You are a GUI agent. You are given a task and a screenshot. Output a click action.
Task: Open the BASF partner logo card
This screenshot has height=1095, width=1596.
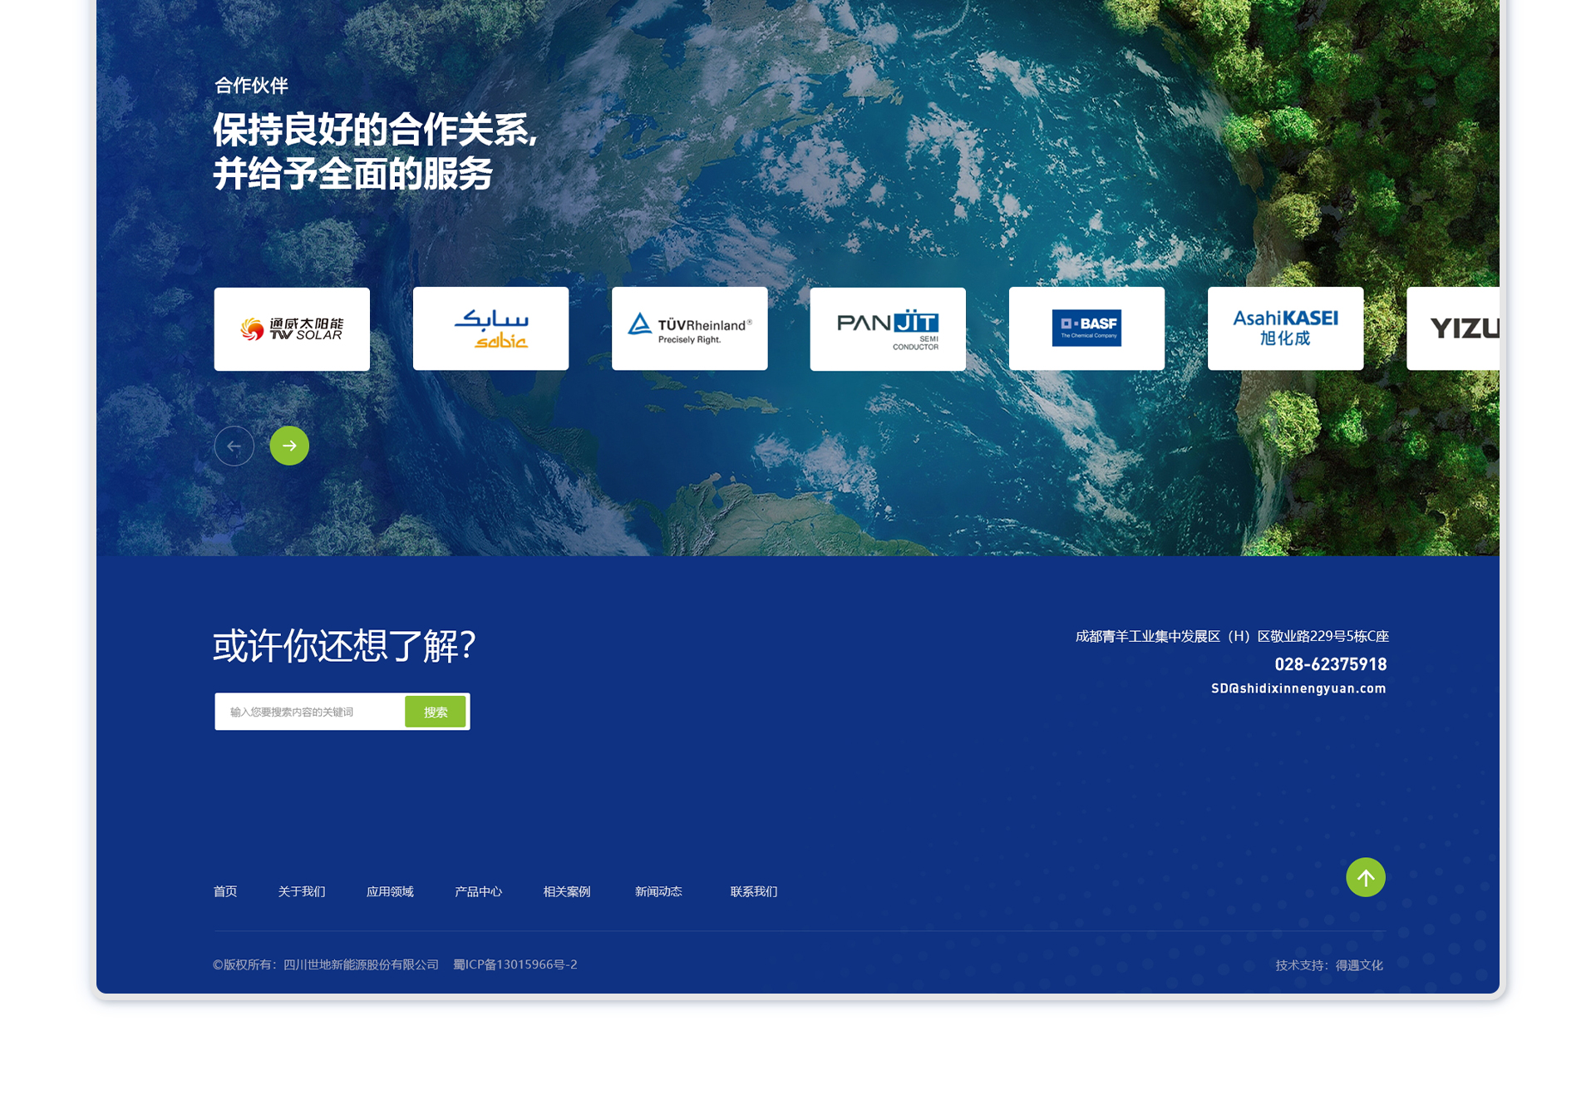pos(1086,328)
